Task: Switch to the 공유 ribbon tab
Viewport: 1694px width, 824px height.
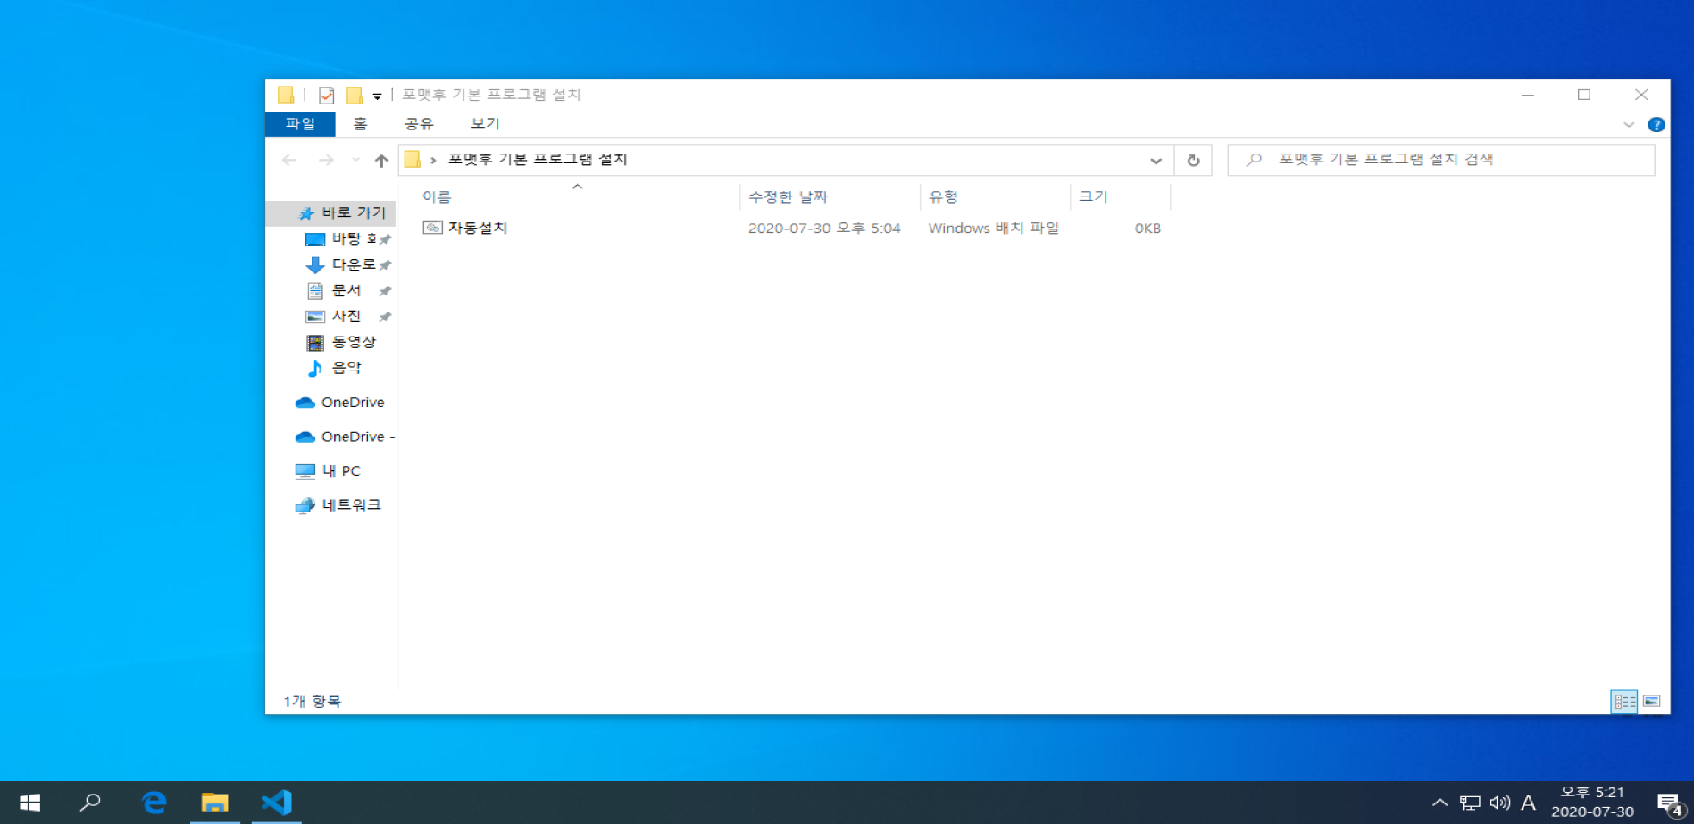Action: (x=419, y=123)
